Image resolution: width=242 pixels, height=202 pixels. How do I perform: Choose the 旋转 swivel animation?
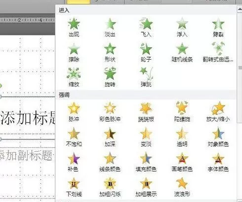(x=110, y=77)
